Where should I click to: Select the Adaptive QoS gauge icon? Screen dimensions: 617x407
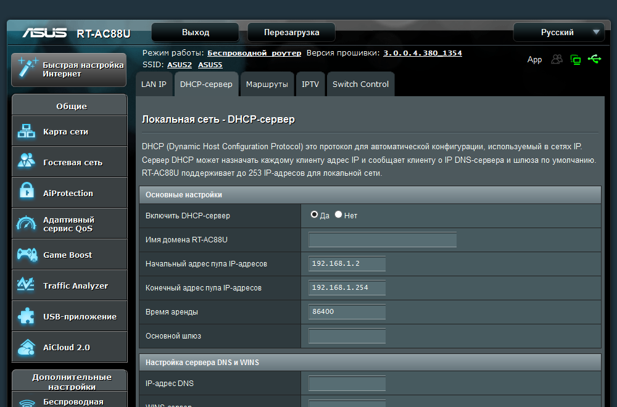[27, 223]
